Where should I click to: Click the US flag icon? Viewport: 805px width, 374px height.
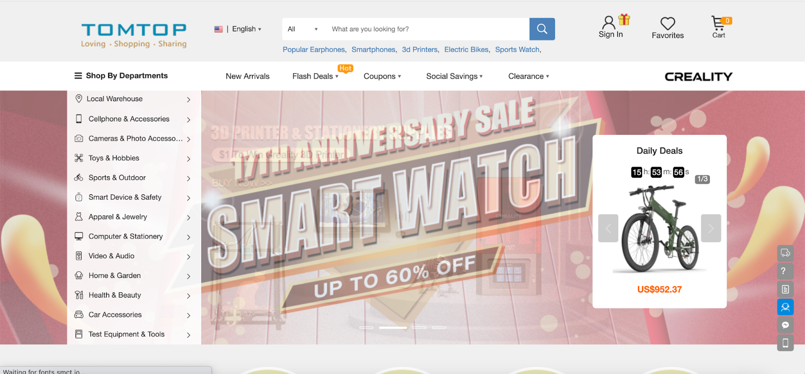218,29
